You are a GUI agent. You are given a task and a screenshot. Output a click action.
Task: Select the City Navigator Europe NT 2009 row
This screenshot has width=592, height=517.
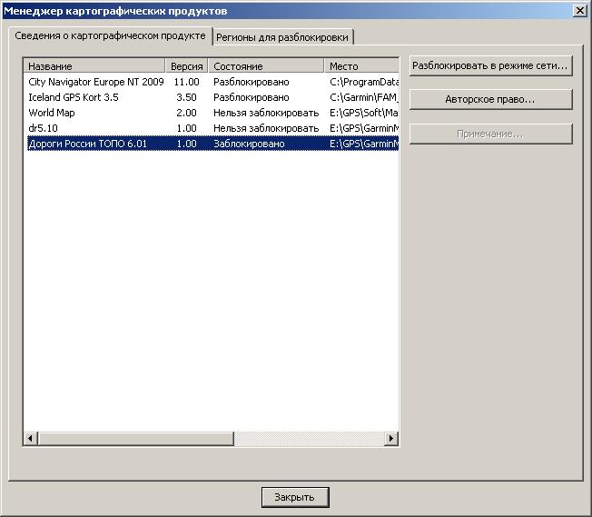[x=95, y=82]
